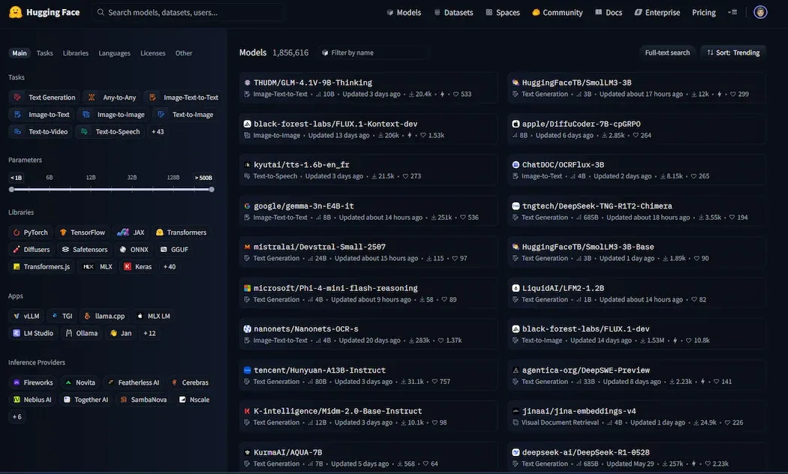Go to the Enterprise page
The width and height of the screenshot is (788, 474).
[657, 13]
